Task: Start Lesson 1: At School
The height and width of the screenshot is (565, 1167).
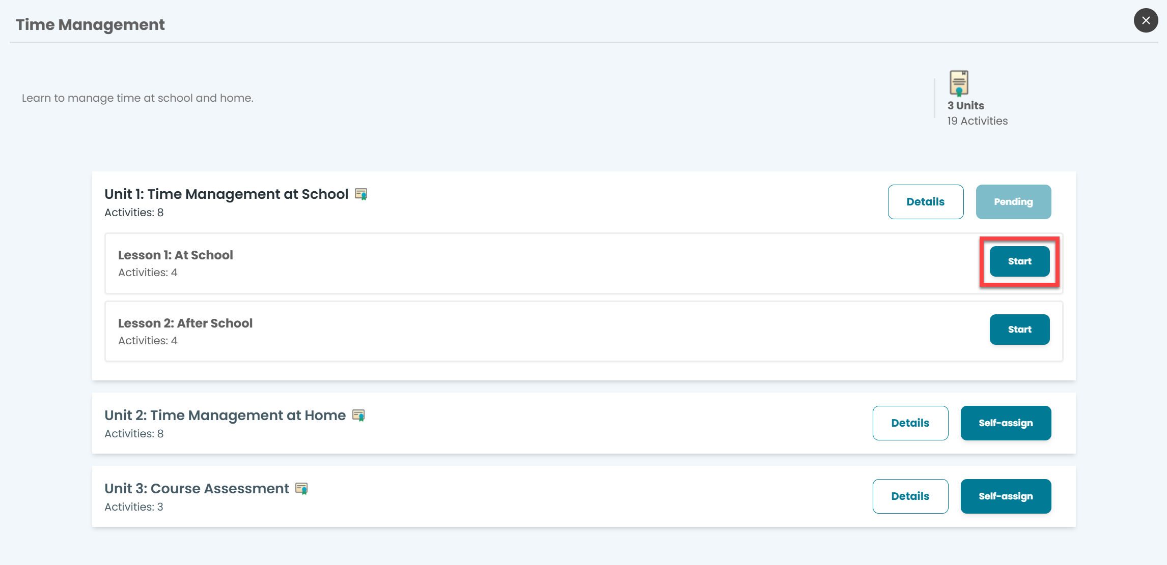Action: pos(1019,261)
